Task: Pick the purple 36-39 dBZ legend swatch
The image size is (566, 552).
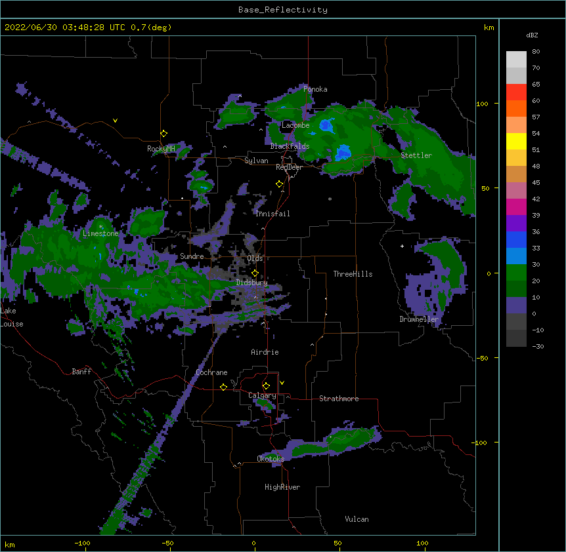Action: pyautogui.click(x=516, y=224)
